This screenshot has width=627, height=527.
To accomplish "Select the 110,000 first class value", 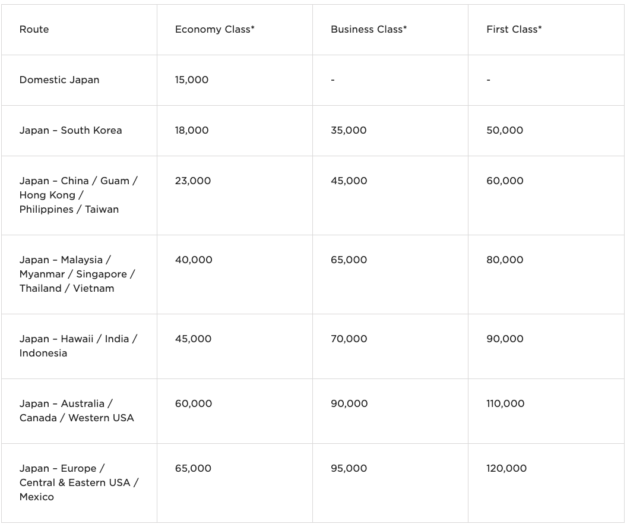I will [505, 404].
